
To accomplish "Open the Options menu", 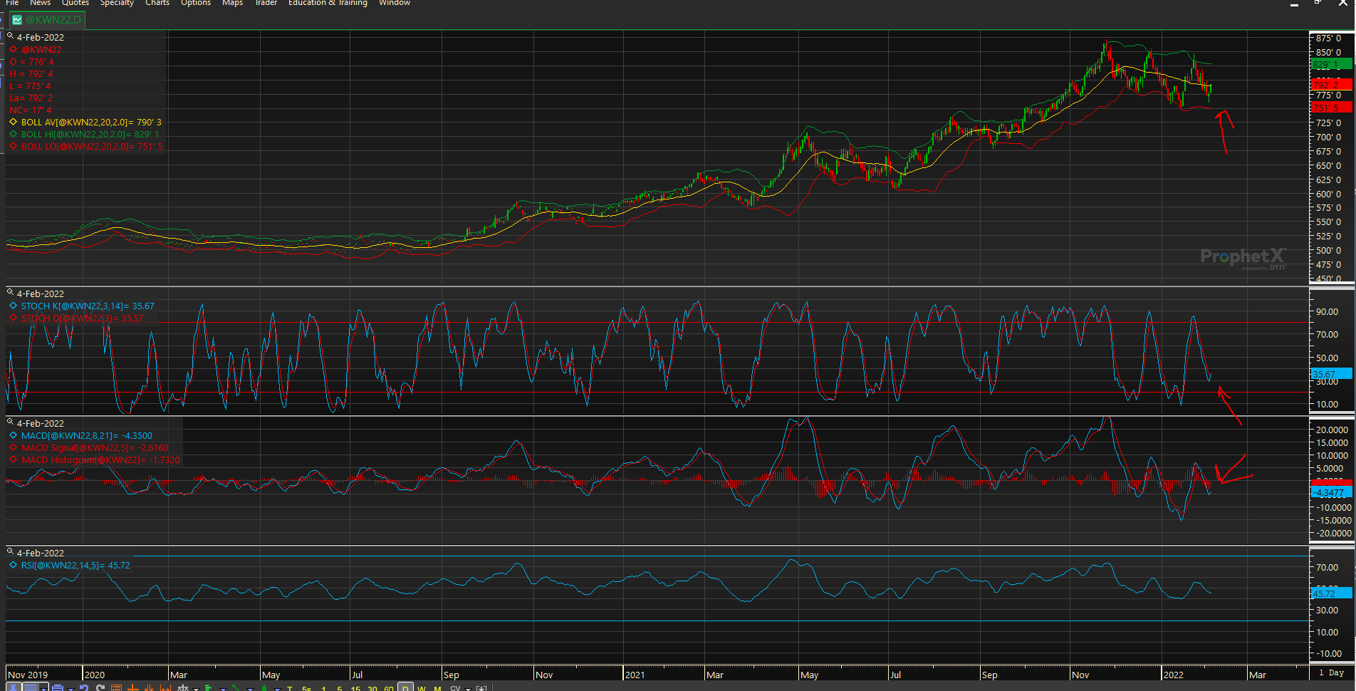I will 196,3.
